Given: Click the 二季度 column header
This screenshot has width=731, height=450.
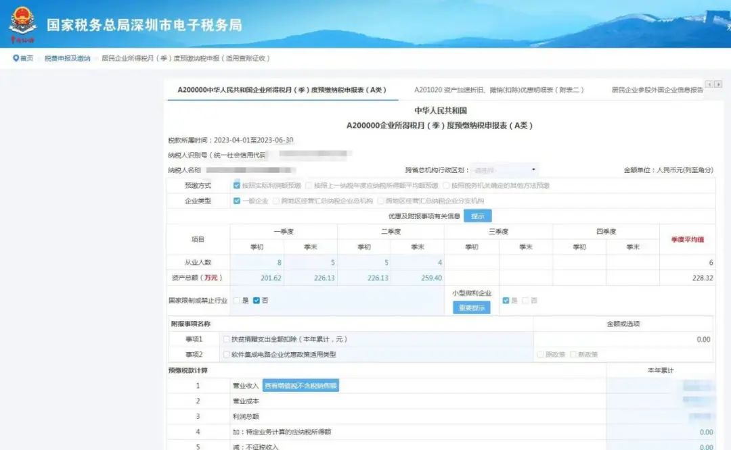Looking at the screenshot, I should [x=391, y=231].
